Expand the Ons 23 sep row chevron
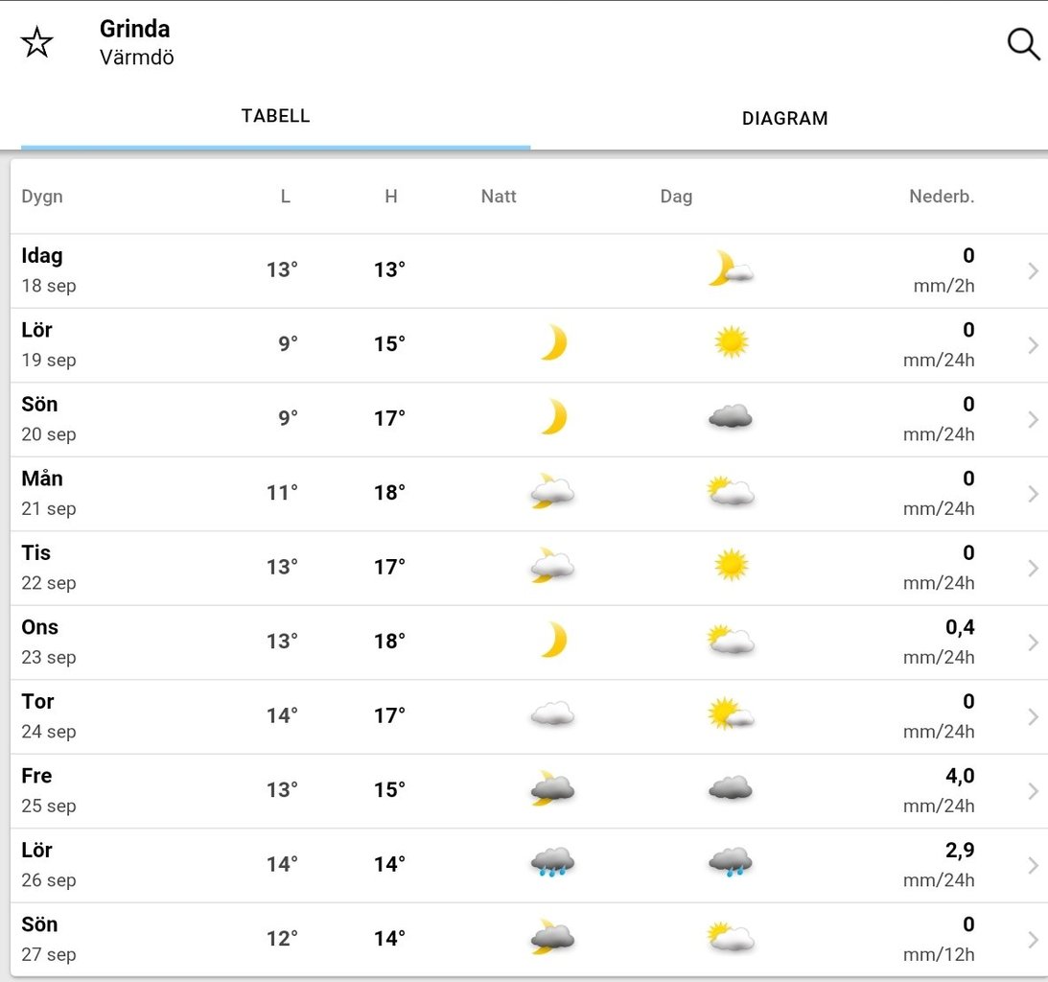 1033,643
